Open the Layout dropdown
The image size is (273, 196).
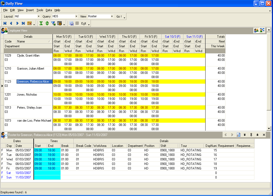pos(39,16)
